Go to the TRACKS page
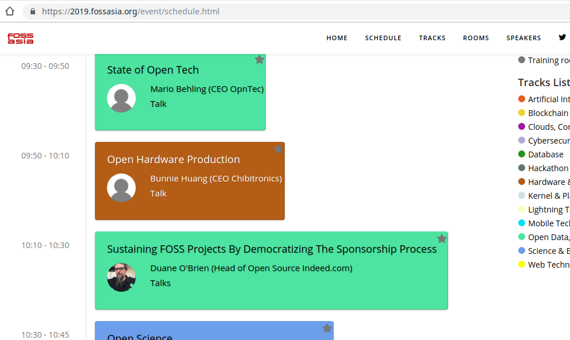This screenshot has width=570, height=340. (432, 38)
